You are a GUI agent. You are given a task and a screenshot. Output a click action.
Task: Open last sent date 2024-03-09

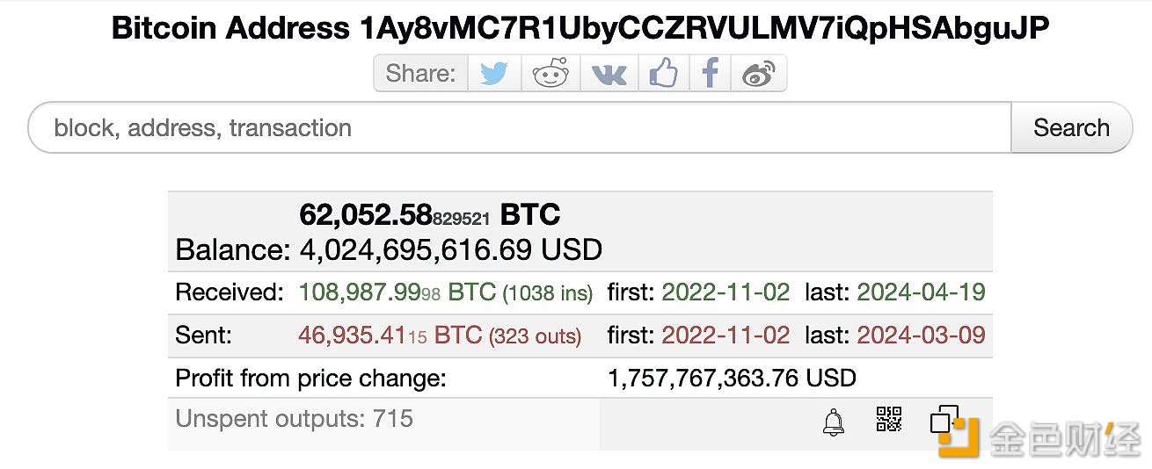921,335
